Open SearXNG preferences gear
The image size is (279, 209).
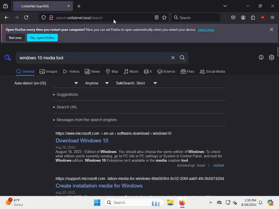point(272,57)
